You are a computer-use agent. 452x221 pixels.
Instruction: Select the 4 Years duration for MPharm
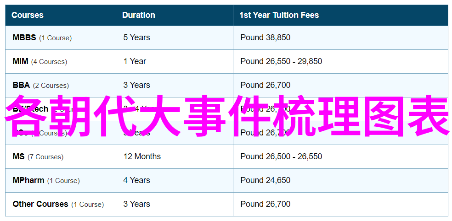[136, 180]
